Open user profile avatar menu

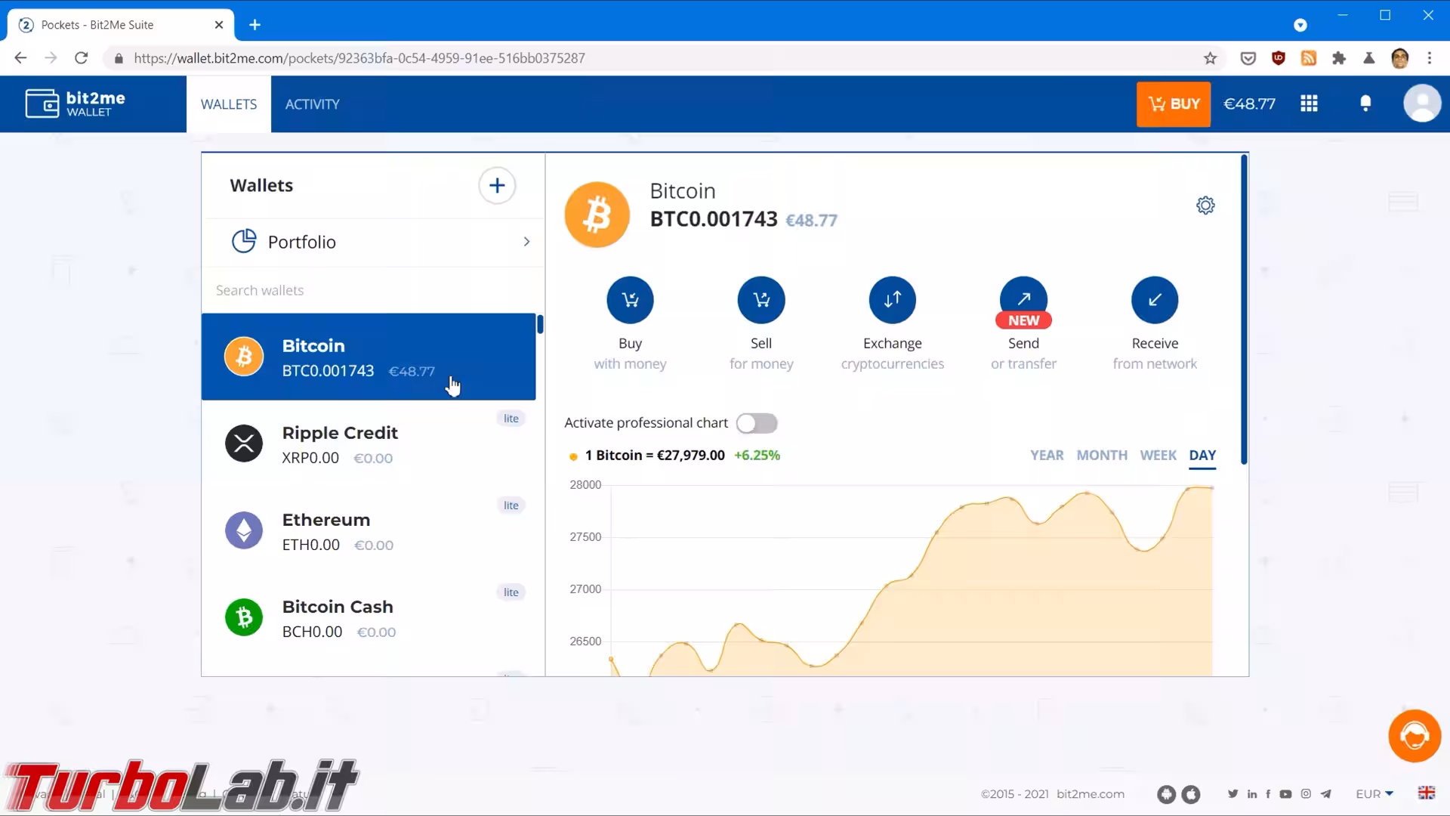[x=1421, y=104]
